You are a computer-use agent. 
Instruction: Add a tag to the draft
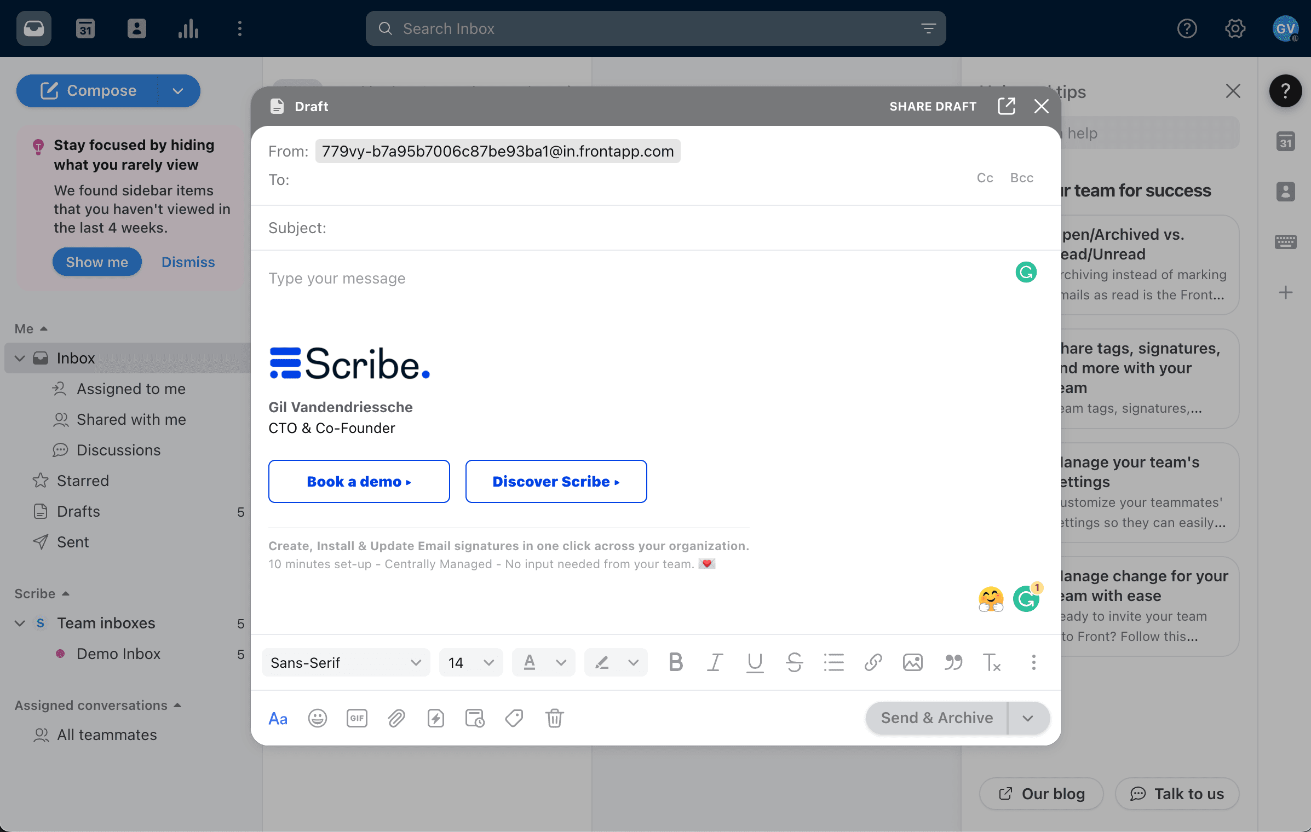click(514, 718)
